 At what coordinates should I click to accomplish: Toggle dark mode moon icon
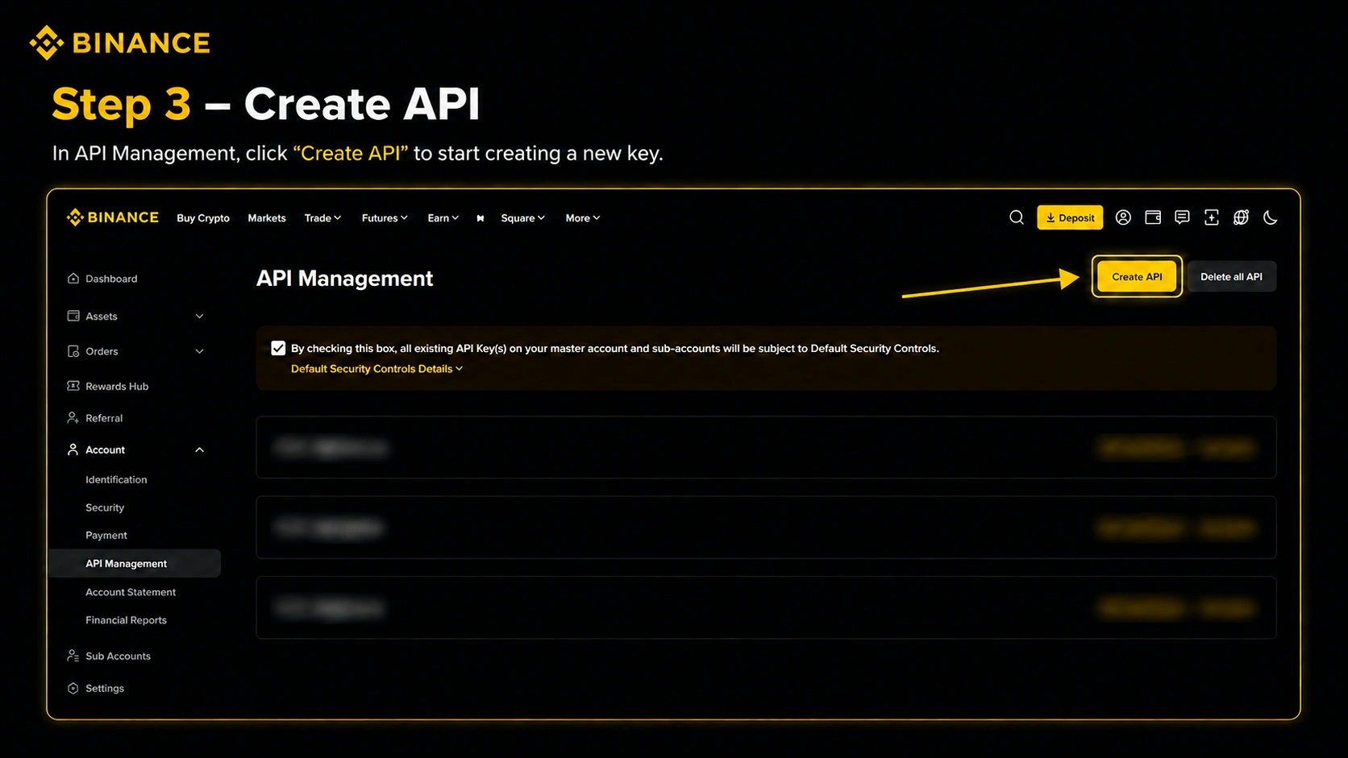[1271, 217]
